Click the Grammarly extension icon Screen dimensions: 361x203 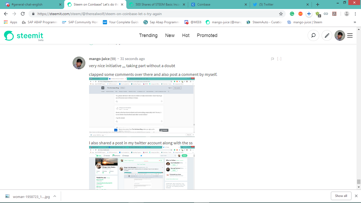(x=292, y=14)
